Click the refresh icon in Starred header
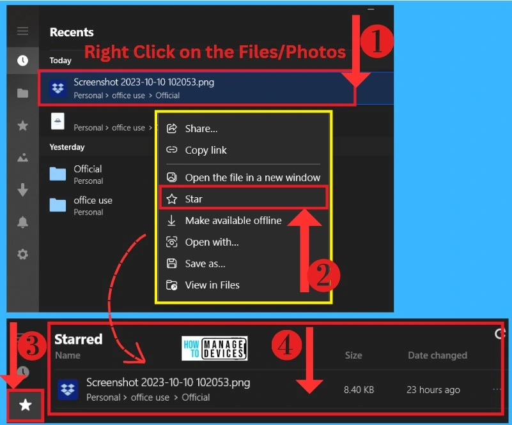 coord(500,333)
